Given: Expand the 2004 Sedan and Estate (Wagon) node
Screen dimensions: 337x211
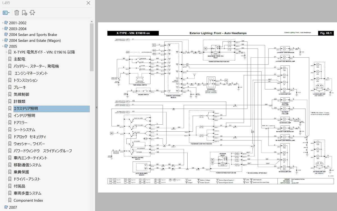Looking at the screenshot, I should click(3, 41).
